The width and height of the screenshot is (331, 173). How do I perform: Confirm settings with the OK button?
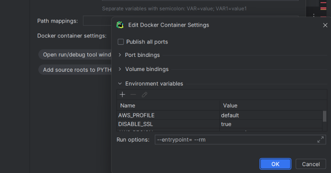[275, 164]
